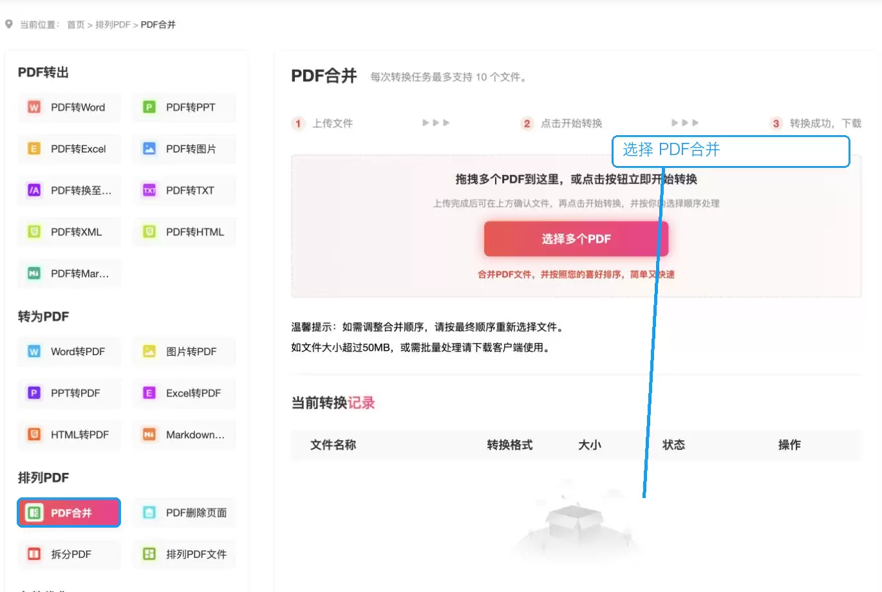Click the 操作 column header
This screenshot has width=882, height=592.
coord(789,445)
